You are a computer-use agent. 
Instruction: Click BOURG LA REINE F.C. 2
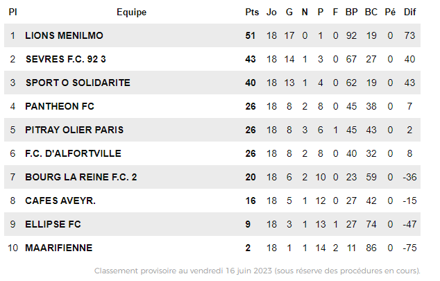(x=81, y=177)
